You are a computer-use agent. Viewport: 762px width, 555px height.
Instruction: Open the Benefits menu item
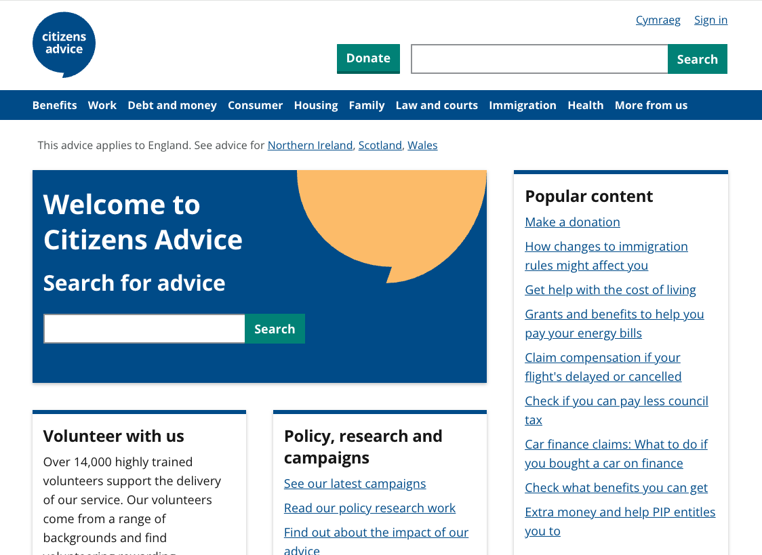pyautogui.click(x=54, y=105)
